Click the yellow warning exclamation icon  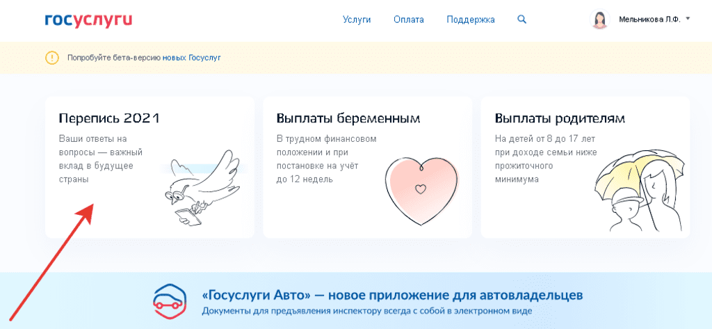52,58
